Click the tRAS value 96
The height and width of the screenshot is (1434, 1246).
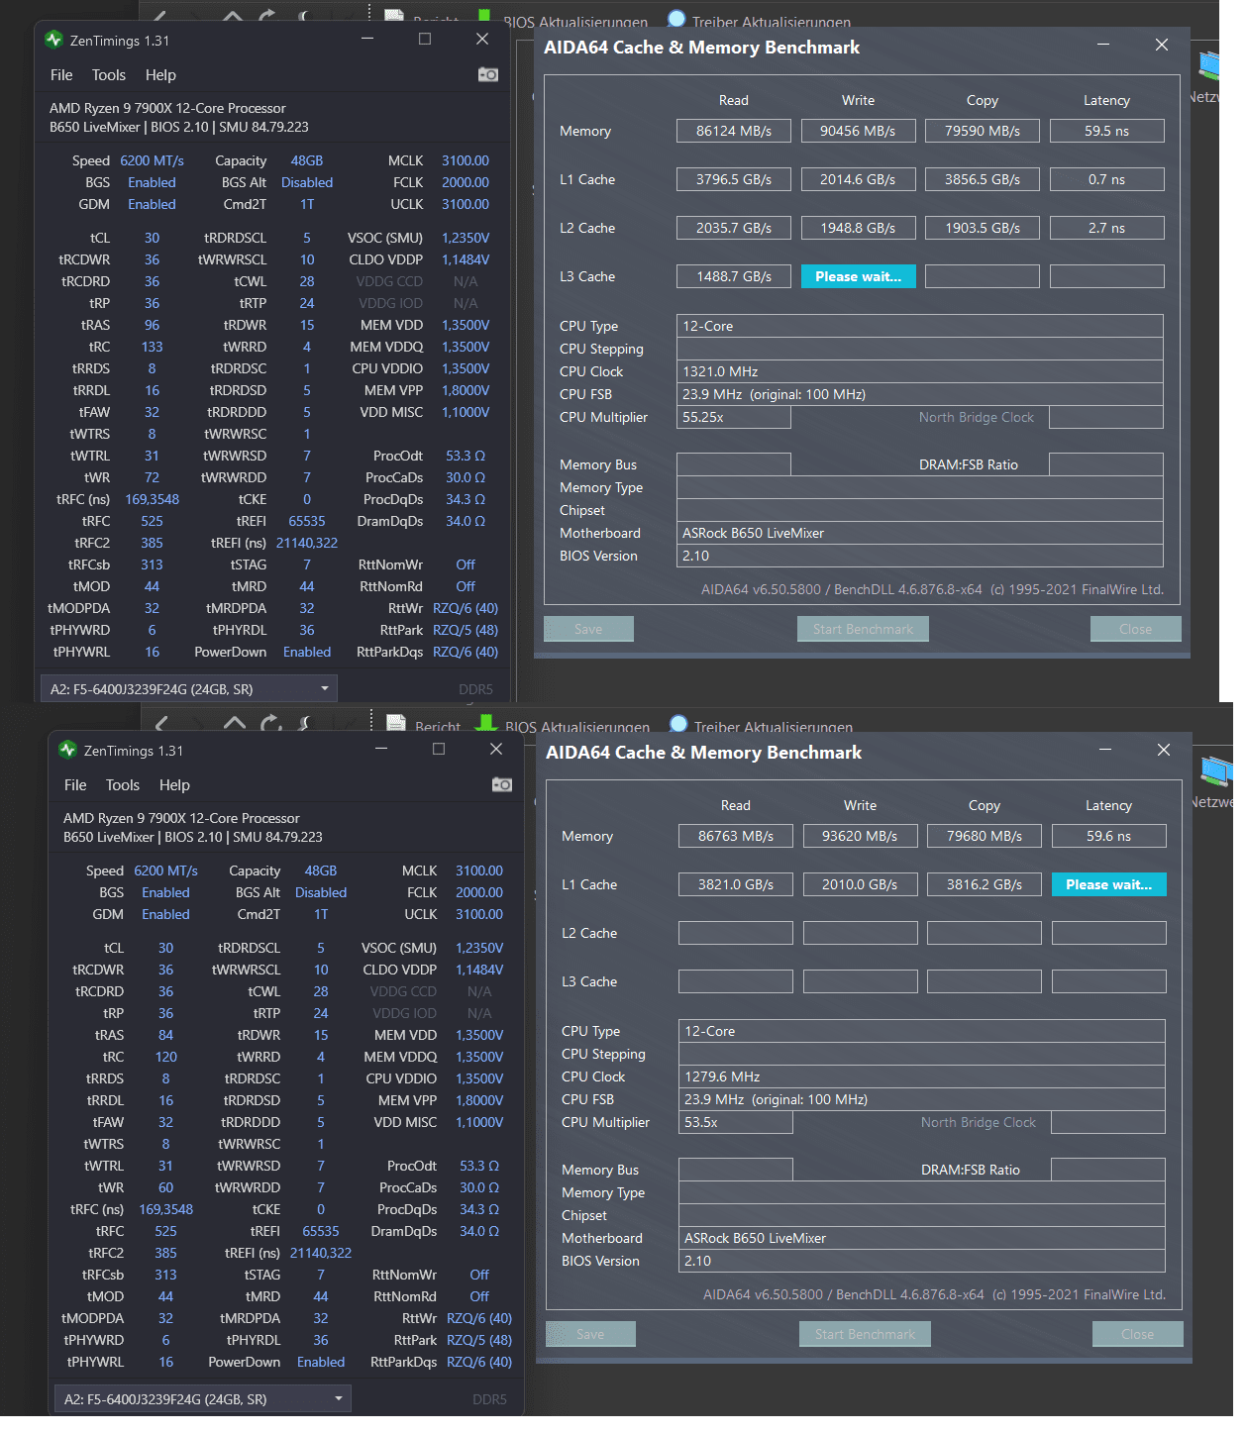click(x=152, y=325)
